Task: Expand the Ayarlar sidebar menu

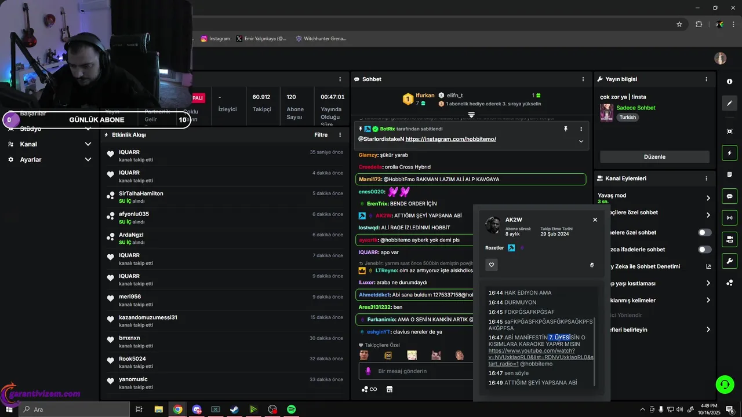Action: coord(88,159)
